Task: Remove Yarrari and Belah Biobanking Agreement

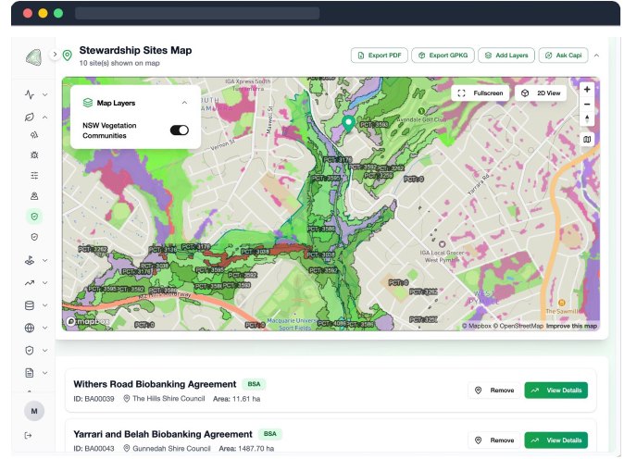Action: tap(494, 440)
